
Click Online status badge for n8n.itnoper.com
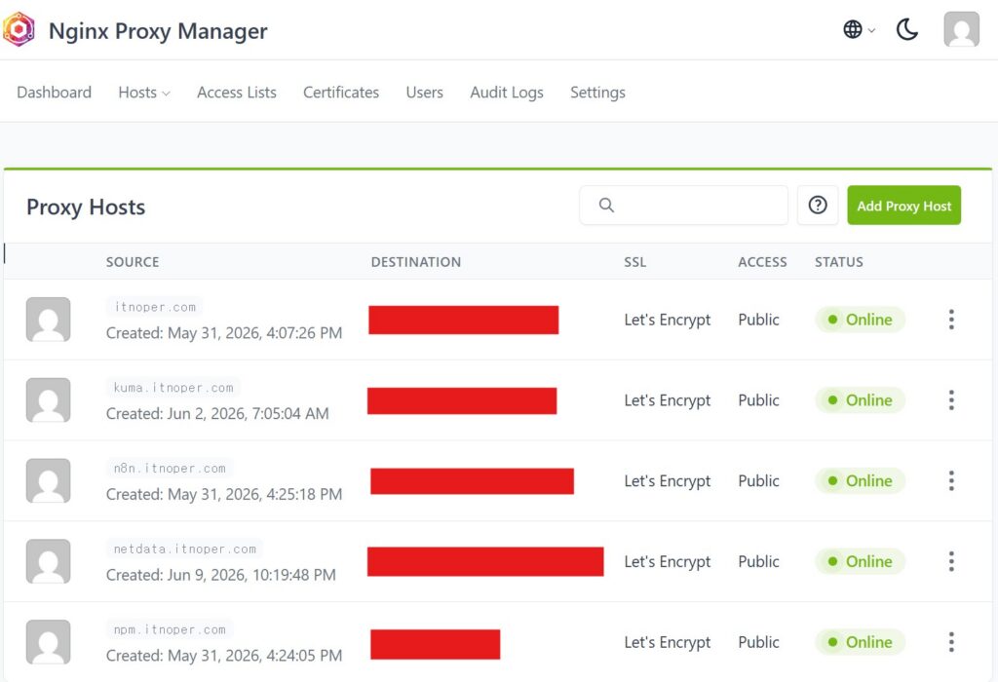pos(860,481)
